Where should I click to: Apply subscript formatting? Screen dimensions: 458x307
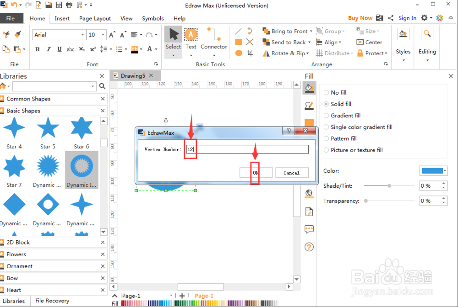point(82,49)
